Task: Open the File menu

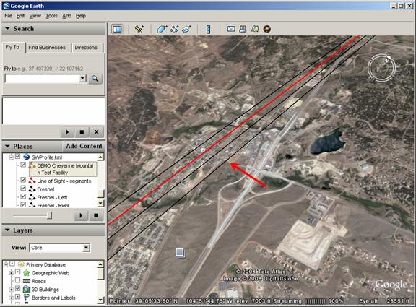Action: (x=8, y=16)
